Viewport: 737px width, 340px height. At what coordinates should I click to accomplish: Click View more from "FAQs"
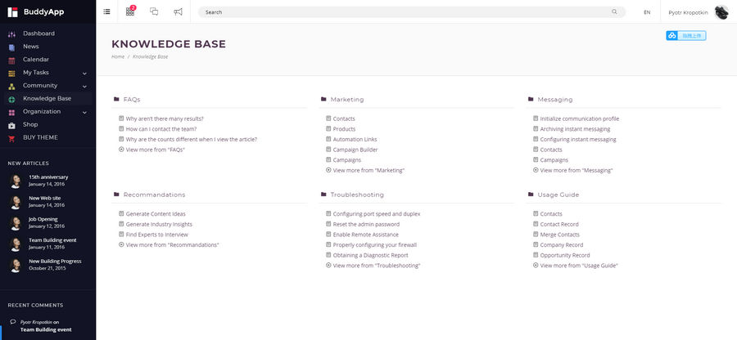pyautogui.click(x=156, y=150)
